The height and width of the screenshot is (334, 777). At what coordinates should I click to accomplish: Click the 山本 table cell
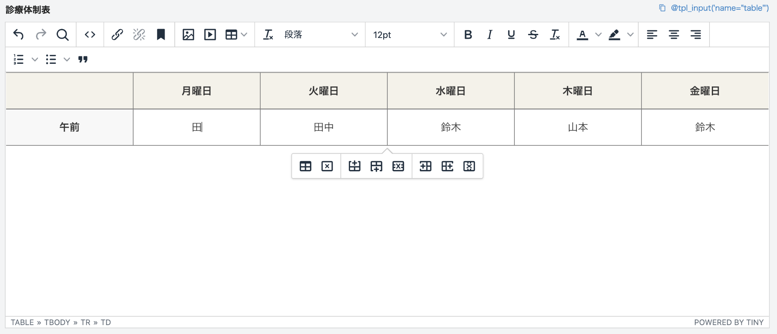pos(578,127)
